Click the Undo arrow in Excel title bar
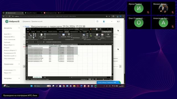This screenshot has height=99, width=177. tap(30, 29)
